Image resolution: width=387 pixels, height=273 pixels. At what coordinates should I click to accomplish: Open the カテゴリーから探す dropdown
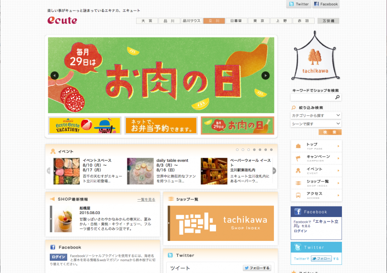pos(316,115)
